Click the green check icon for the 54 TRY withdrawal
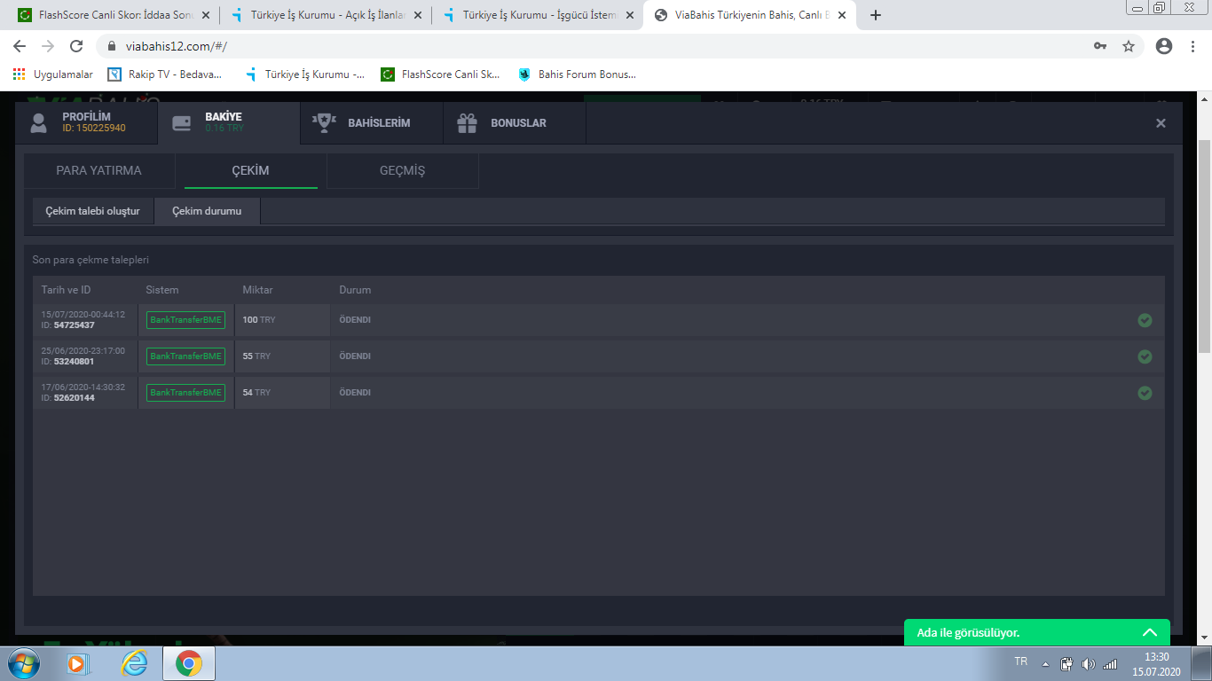Image resolution: width=1212 pixels, height=681 pixels. [1145, 393]
